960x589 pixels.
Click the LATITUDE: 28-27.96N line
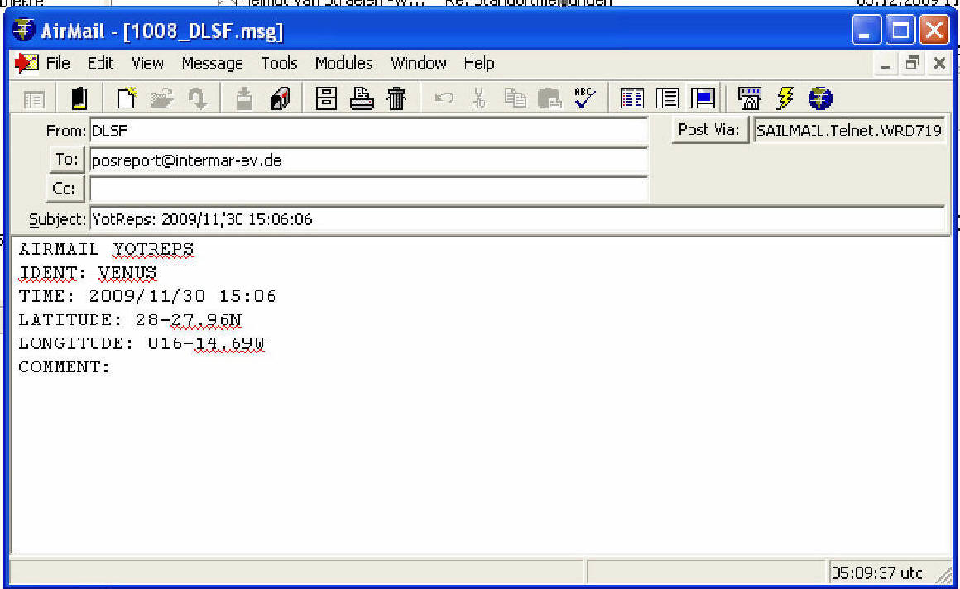tap(130, 319)
